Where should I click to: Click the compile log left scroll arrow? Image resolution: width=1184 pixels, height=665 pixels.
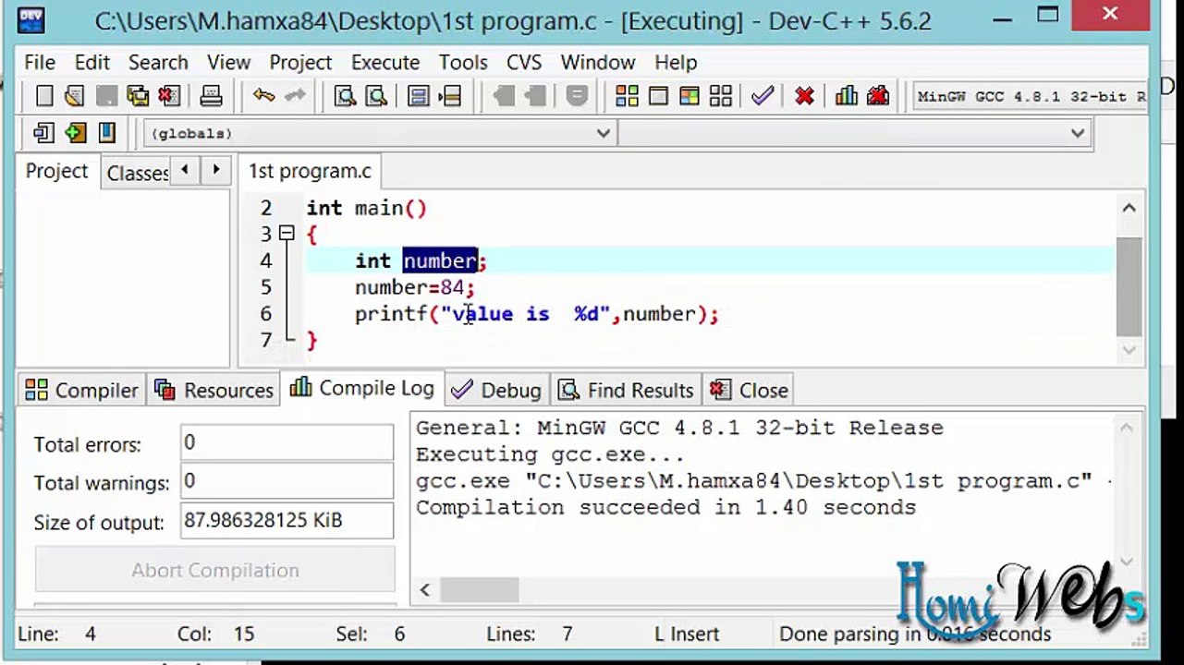coord(425,589)
